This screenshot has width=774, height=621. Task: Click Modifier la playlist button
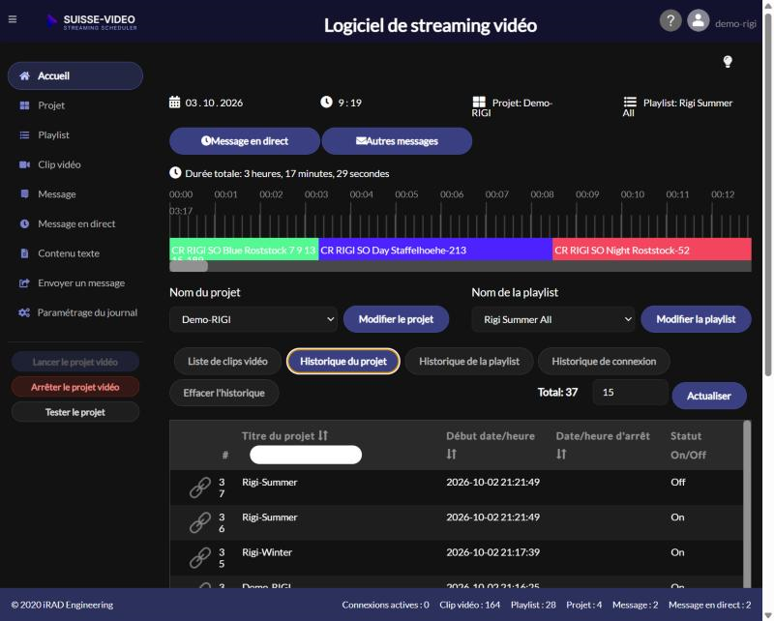pyautogui.click(x=696, y=319)
